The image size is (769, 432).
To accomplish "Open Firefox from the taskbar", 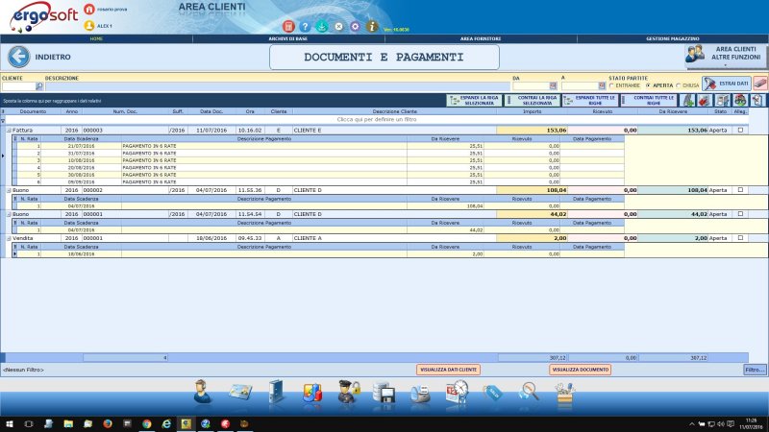I will tap(108, 423).
